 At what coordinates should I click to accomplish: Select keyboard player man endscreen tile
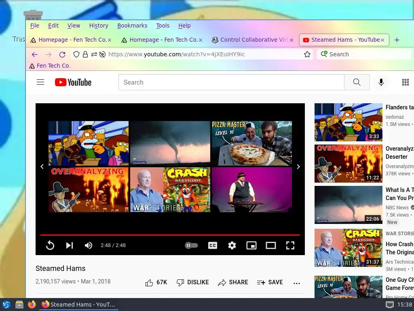tap(252, 190)
